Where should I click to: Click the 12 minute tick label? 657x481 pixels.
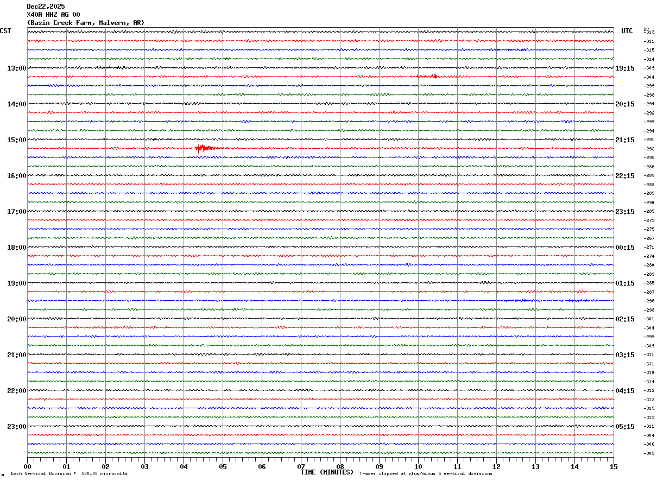(x=496, y=466)
